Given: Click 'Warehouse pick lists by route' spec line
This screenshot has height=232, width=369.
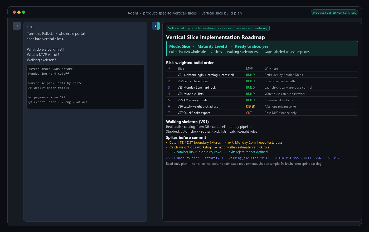Looking at the screenshot, I should click(x=55, y=83).
